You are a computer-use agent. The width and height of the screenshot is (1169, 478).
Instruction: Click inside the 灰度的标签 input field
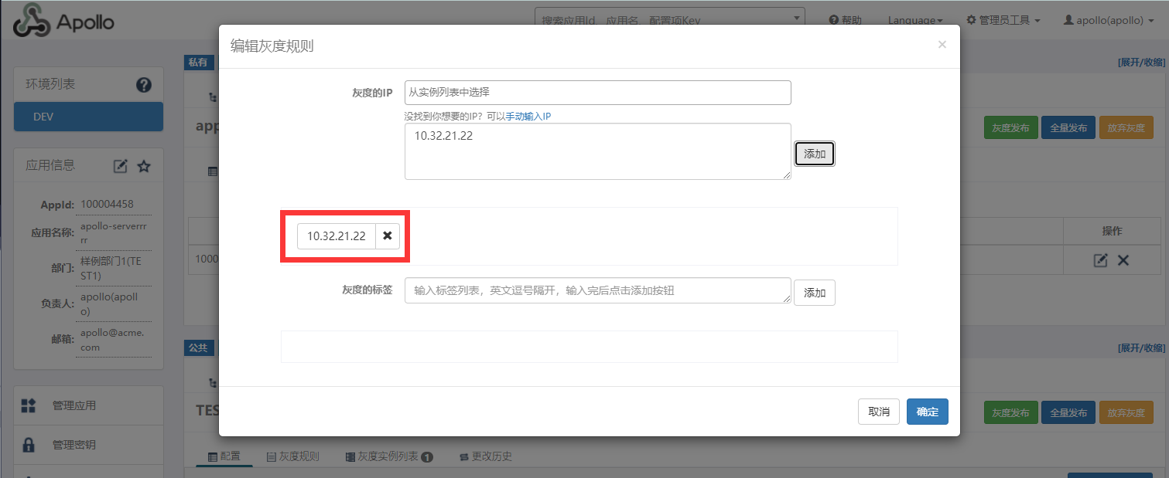[596, 290]
